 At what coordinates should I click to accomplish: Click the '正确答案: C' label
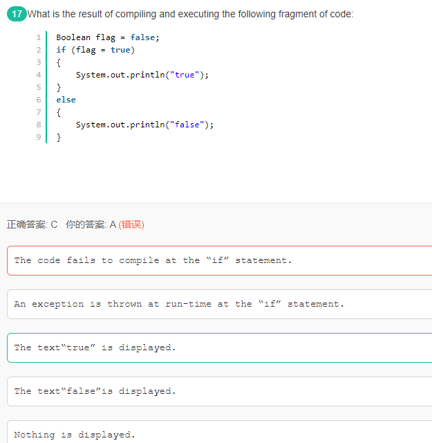pyautogui.click(x=32, y=224)
